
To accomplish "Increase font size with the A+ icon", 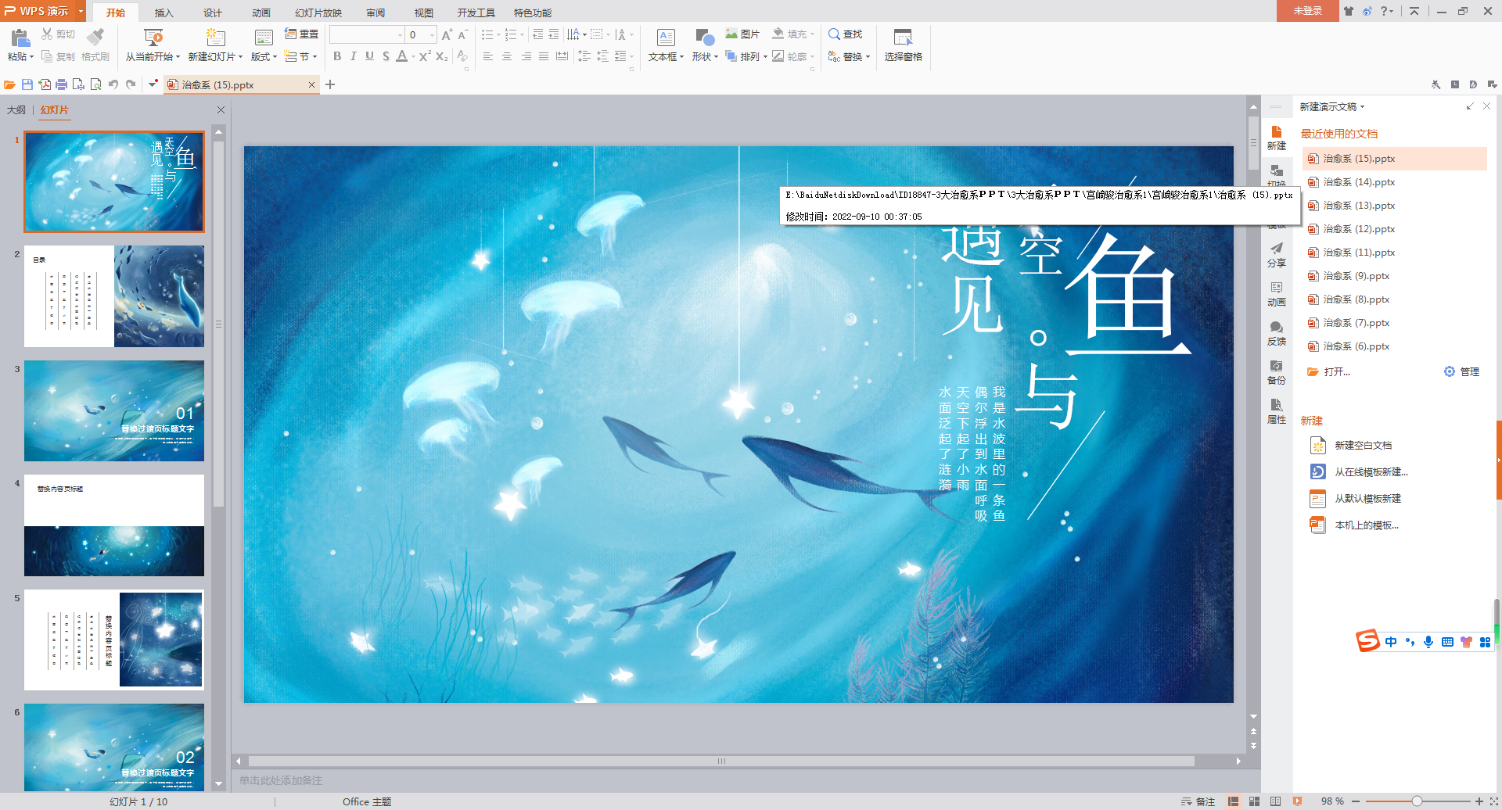I will tap(447, 35).
